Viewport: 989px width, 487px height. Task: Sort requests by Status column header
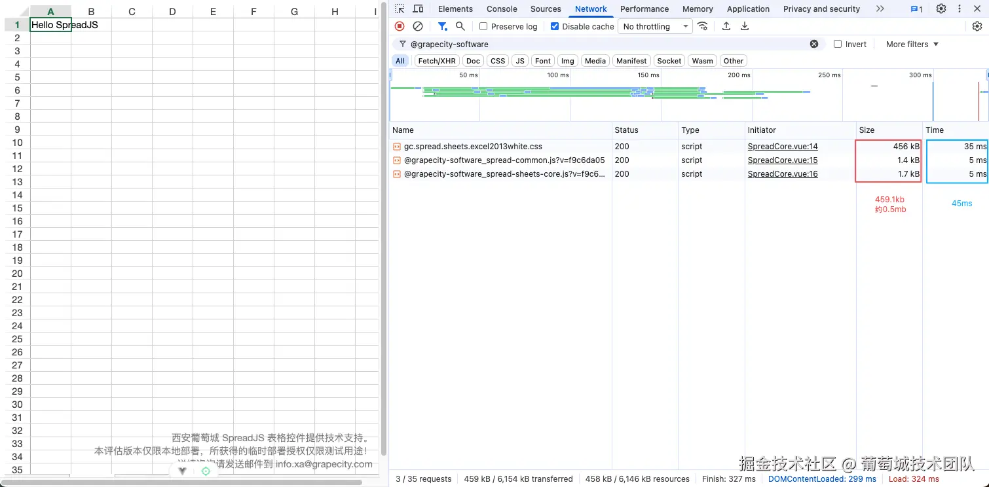(645, 130)
